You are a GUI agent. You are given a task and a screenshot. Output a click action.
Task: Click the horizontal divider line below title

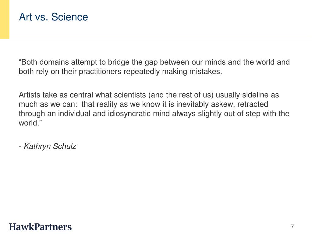point(156,39)
